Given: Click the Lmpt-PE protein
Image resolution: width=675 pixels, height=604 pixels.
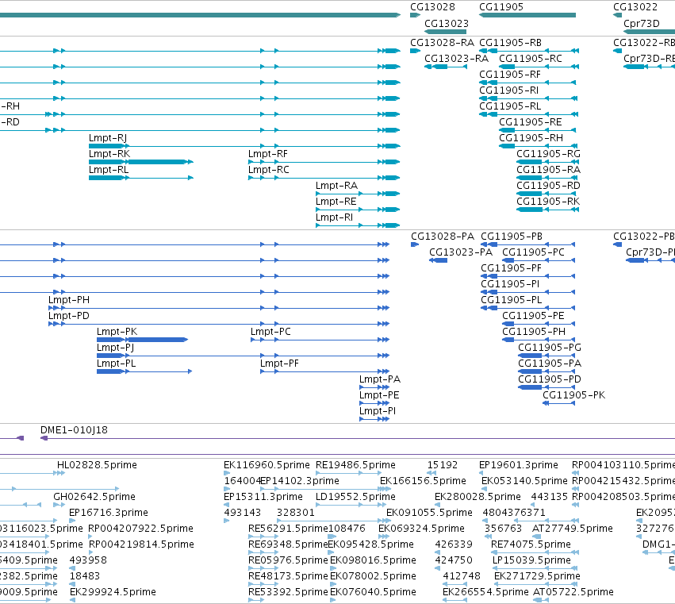Looking at the screenshot, I should [x=374, y=404].
